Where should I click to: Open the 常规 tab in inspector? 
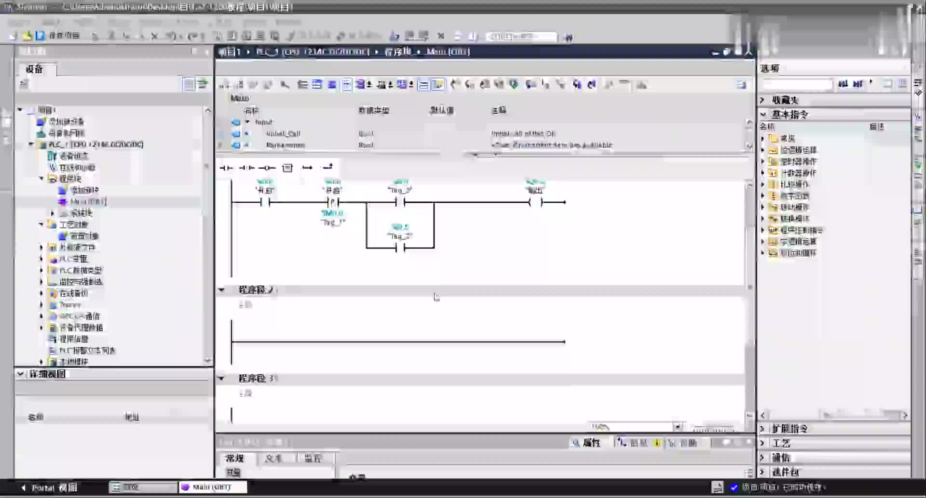(x=235, y=458)
